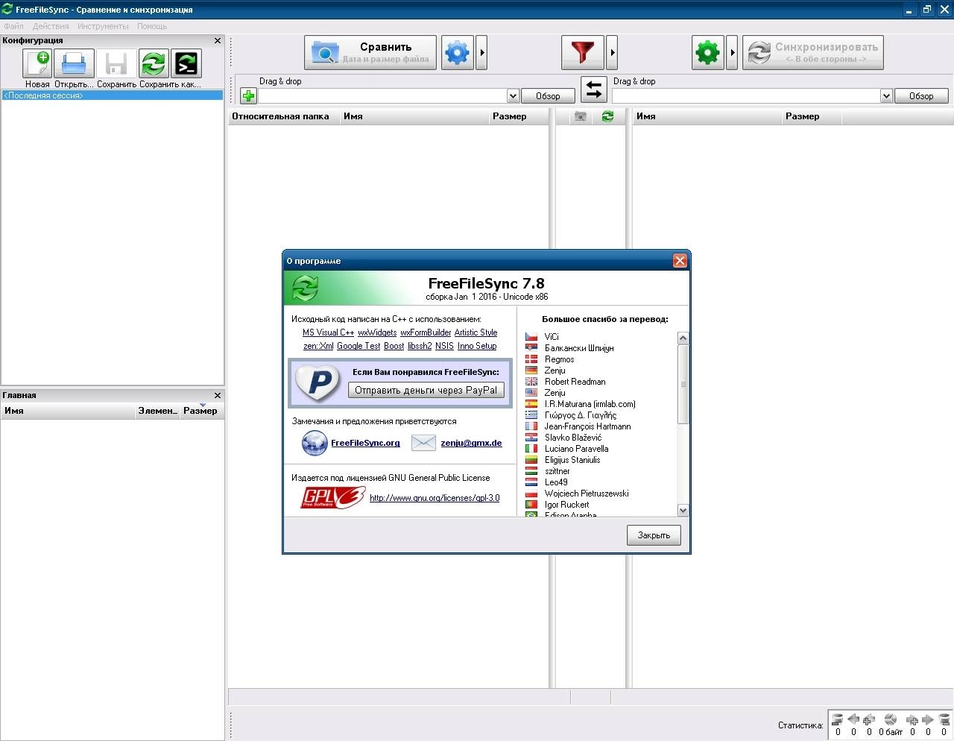Viewport: 954px width, 741px height.
Task: Open the FreeFileSync.org link
Action: tap(365, 443)
